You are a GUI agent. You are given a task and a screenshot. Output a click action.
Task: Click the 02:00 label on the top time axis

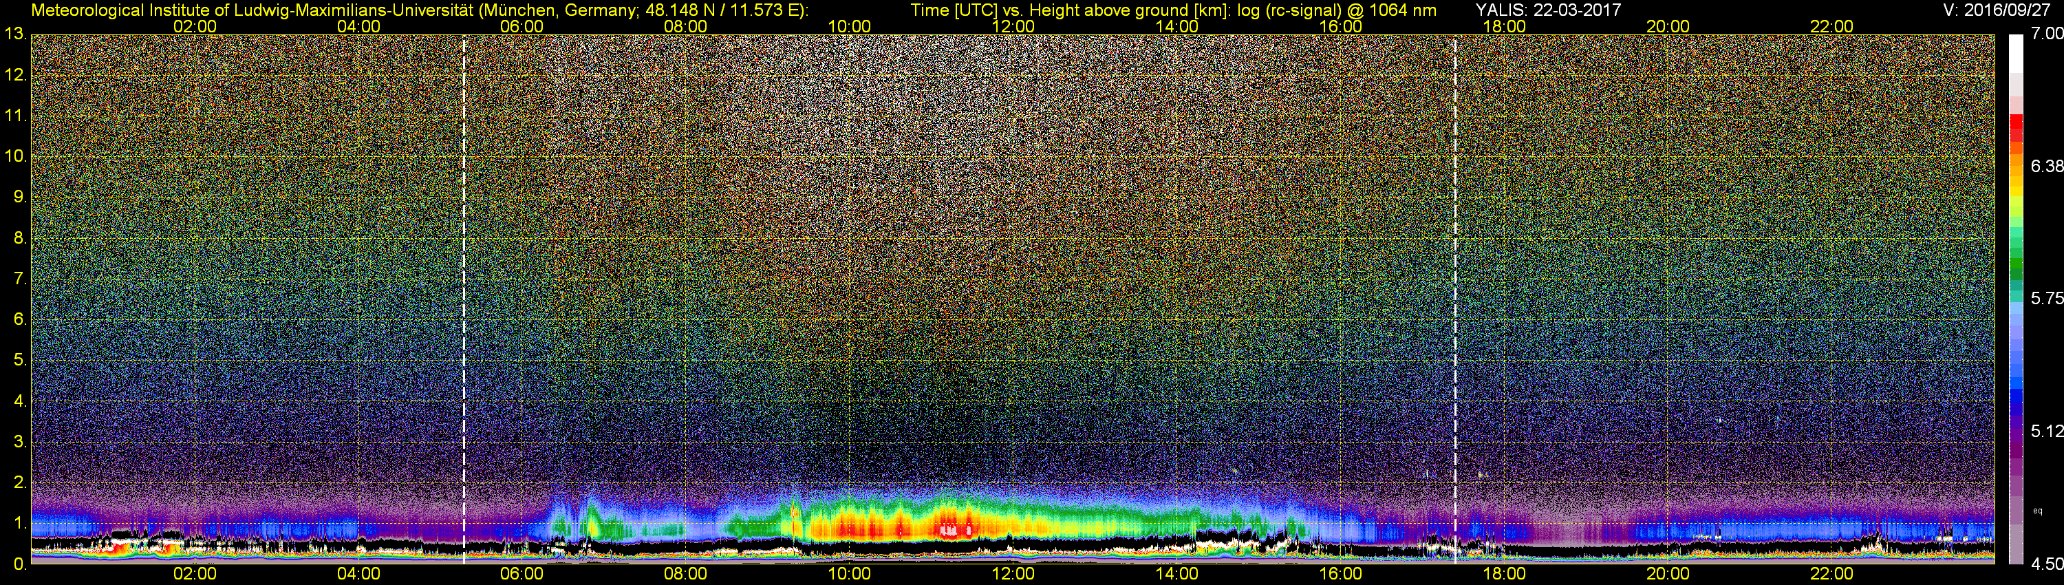coord(195,26)
